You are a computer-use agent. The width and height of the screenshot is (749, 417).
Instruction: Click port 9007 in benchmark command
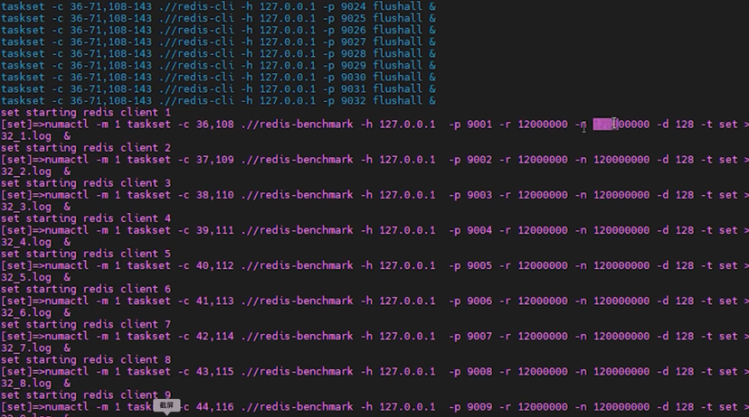point(479,336)
